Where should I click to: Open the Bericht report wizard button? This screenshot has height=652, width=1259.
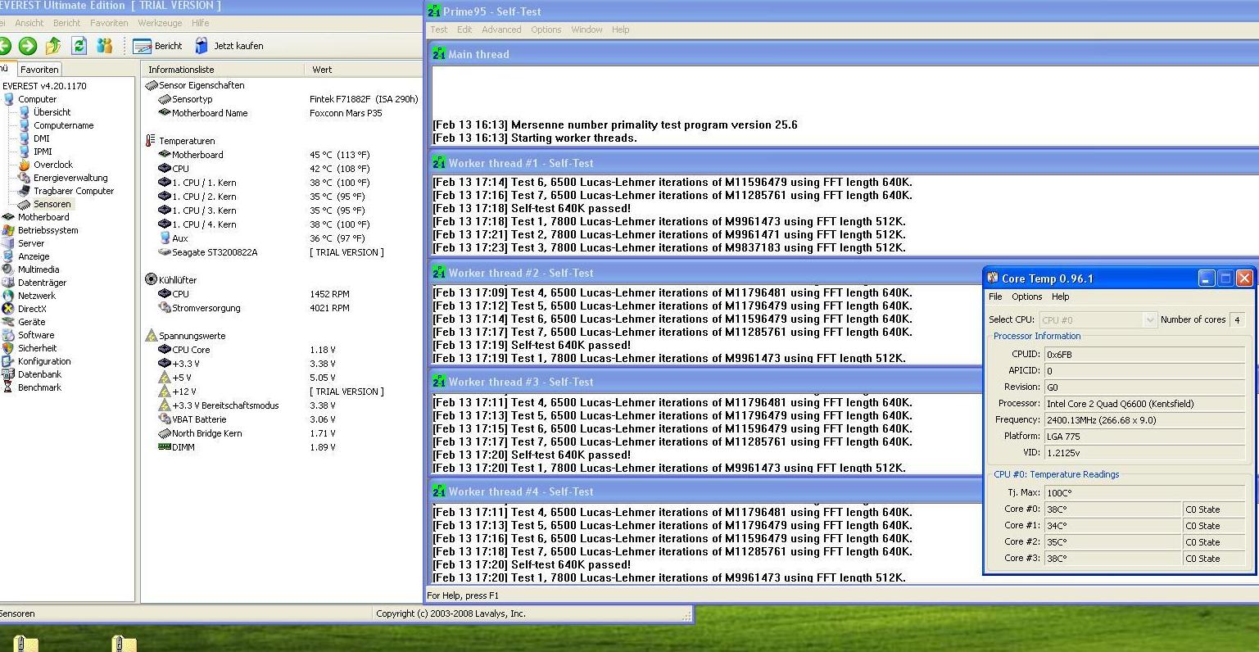[x=157, y=46]
